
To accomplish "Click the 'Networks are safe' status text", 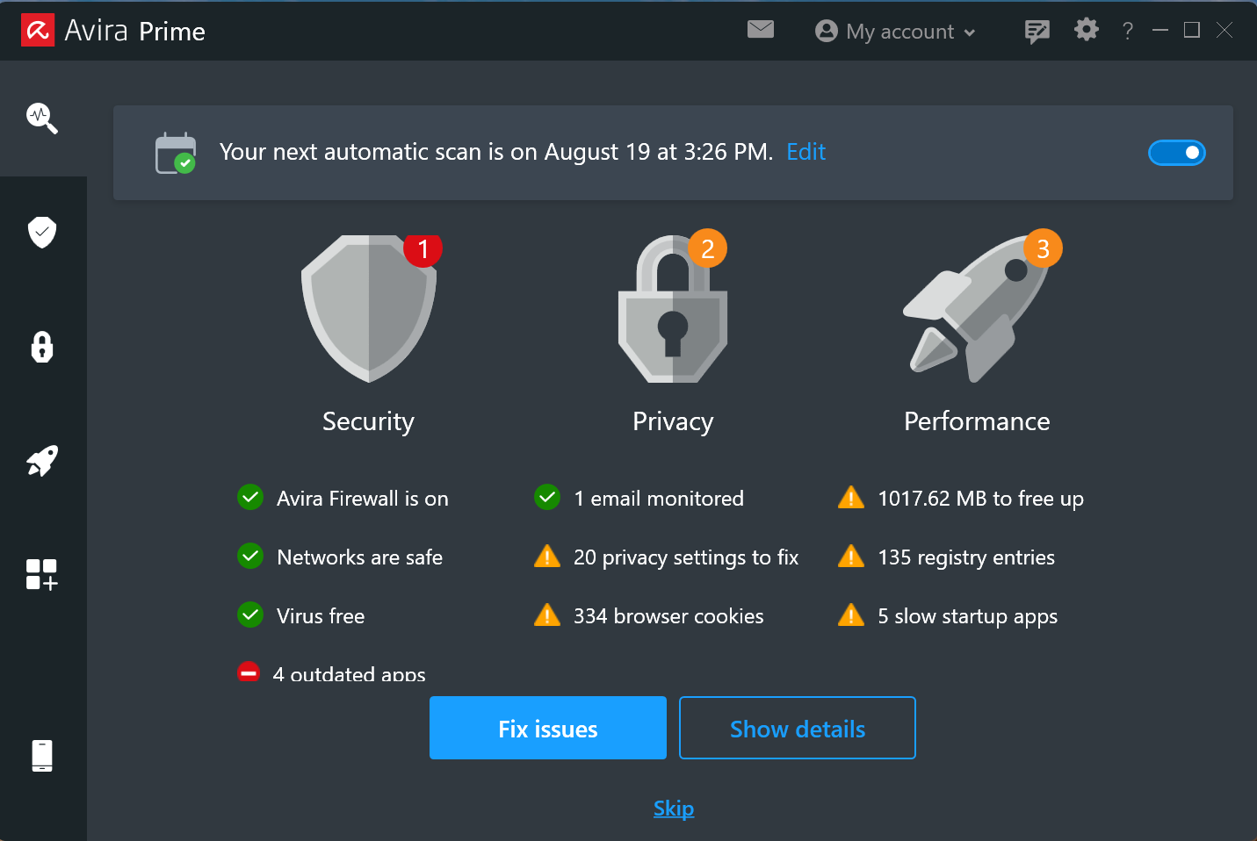I will tap(359, 557).
